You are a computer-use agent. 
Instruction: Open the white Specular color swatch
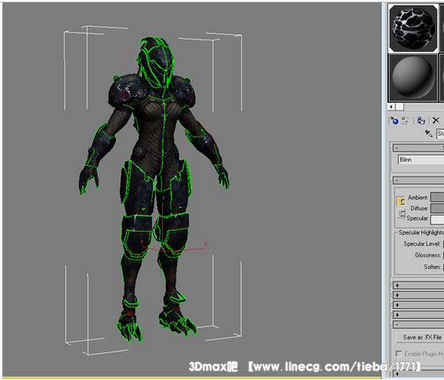[x=437, y=220]
